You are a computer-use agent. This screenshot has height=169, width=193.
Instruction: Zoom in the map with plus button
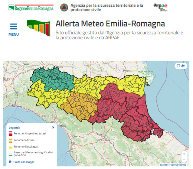point(184,154)
